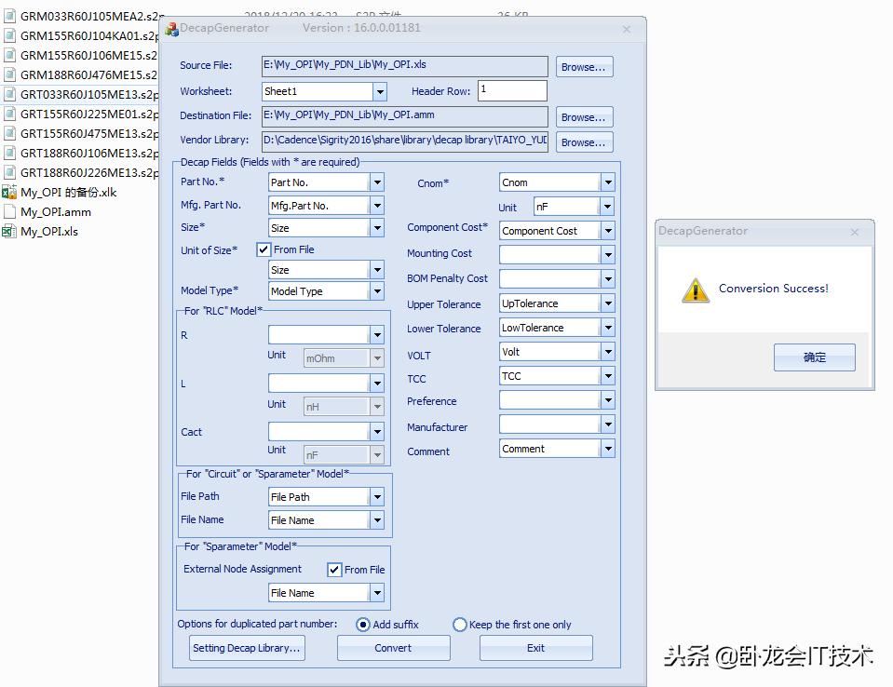Screen dimensions: 893x687
Task: Open Circuit model File Name dropdown
Action: tap(377, 520)
